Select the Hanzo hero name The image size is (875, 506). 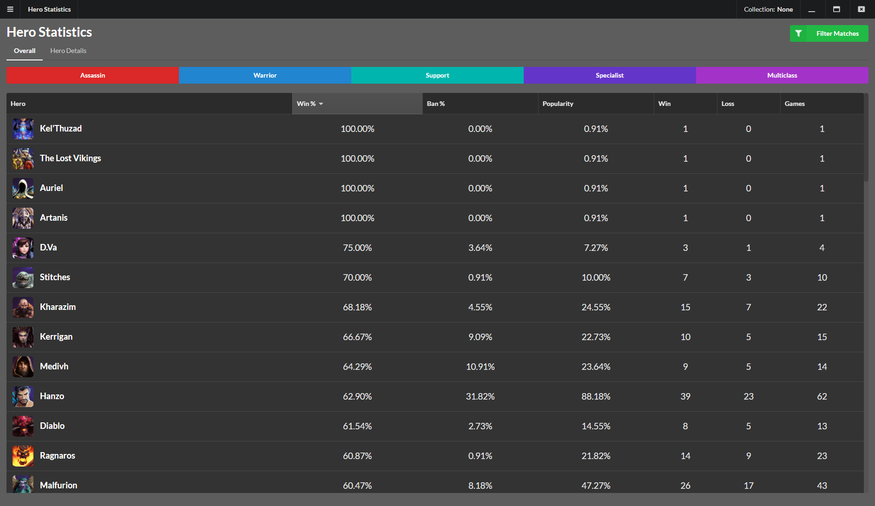pos(52,396)
